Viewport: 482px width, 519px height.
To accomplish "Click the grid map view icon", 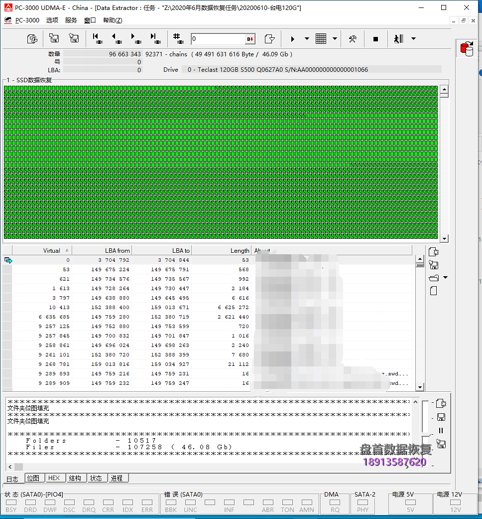I will coord(321,39).
